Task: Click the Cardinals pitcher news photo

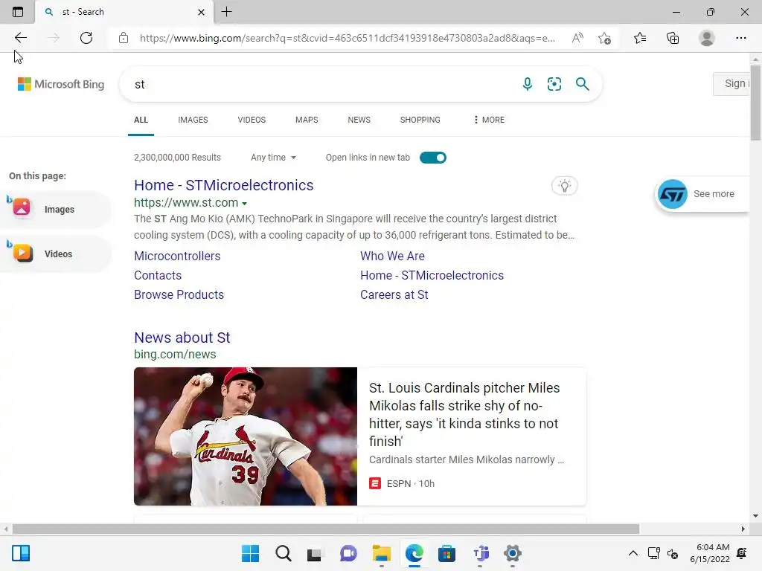Action: pos(246,436)
